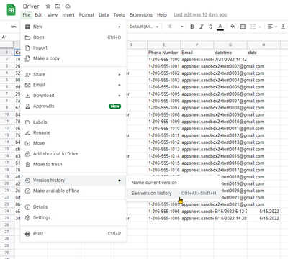Choose Labels in File menu

click(x=73, y=122)
